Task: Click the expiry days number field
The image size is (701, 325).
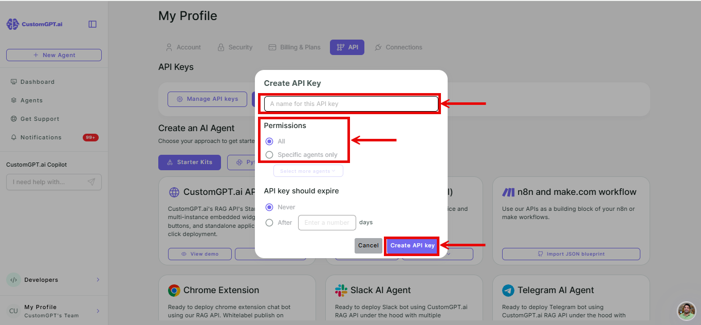Action: (327, 223)
